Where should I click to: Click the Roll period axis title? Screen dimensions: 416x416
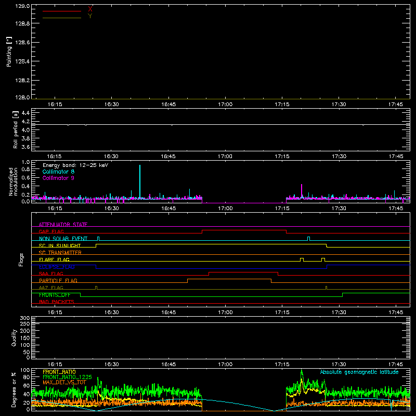tap(16, 129)
